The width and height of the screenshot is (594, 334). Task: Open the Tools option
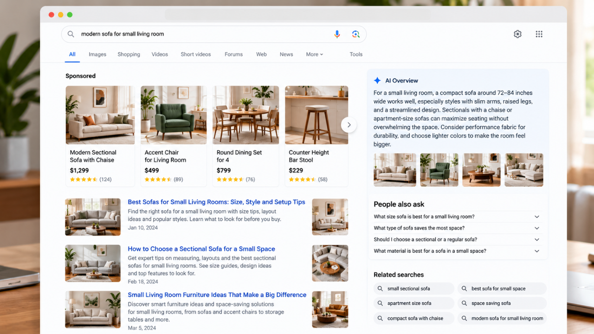356,54
